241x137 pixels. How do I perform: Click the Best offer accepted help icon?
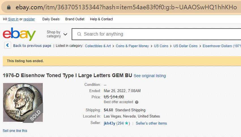[137, 102]
